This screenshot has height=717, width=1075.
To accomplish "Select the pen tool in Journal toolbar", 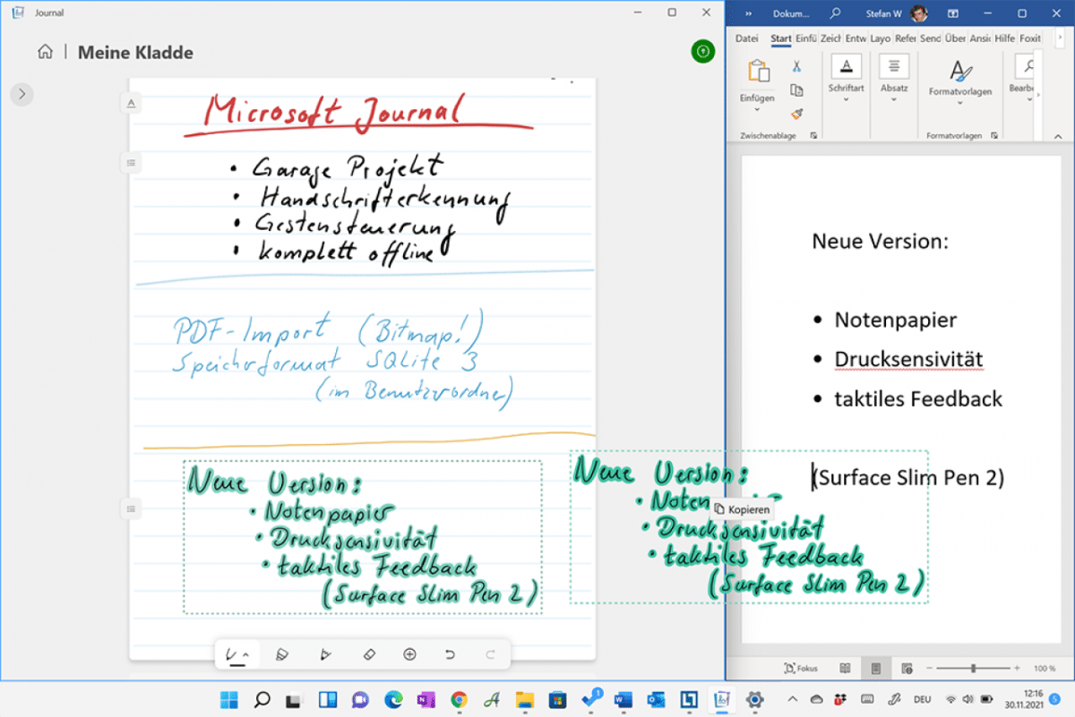I will point(232,654).
